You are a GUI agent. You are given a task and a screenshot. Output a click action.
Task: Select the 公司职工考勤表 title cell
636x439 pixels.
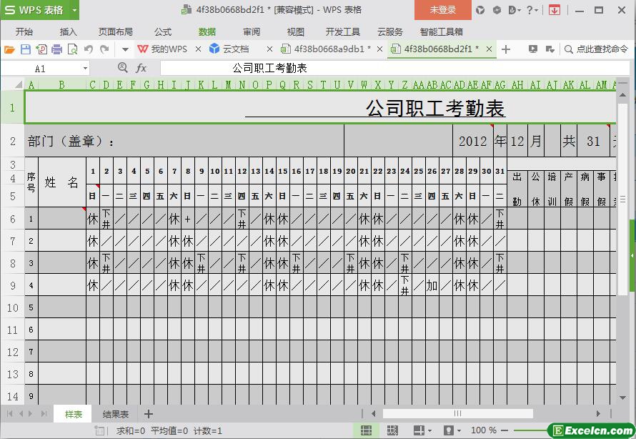coord(320,109)
